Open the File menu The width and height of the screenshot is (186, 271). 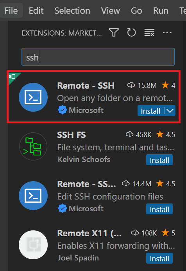(11, 11)
